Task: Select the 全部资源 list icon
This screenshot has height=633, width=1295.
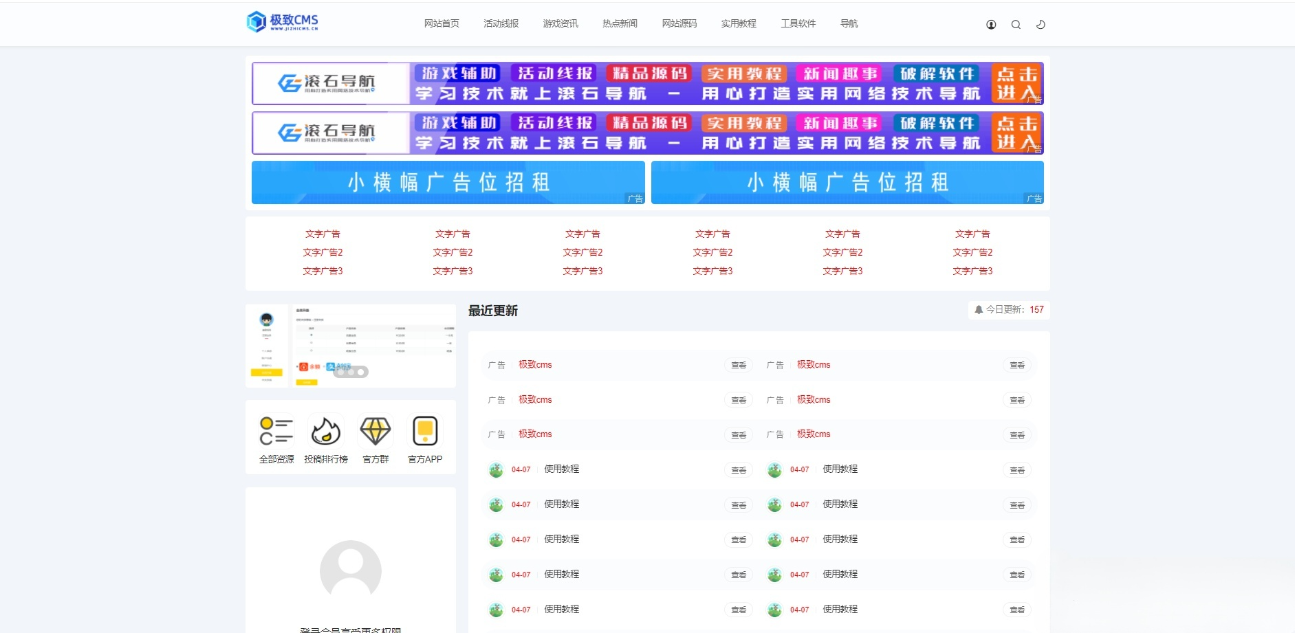Action: pyautogui.click(x=276, y=429)
